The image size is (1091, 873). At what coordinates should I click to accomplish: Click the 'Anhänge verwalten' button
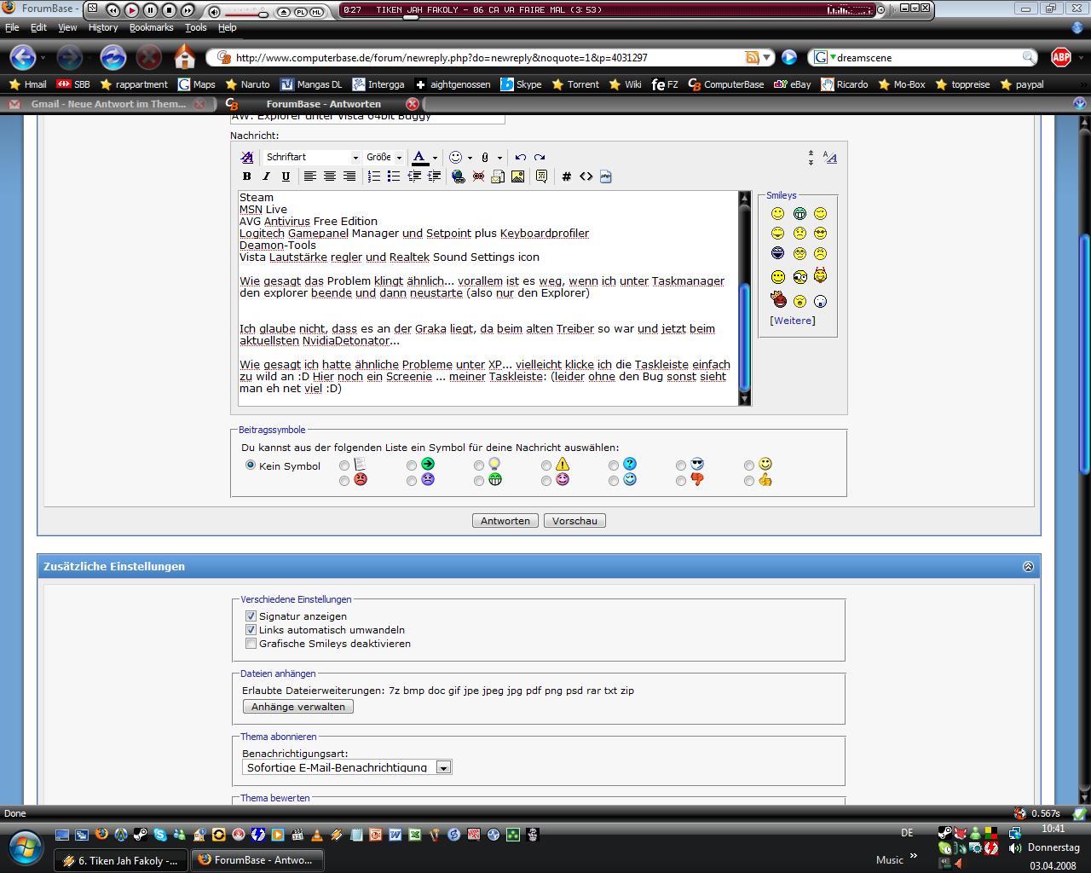(x=297, y=707)
